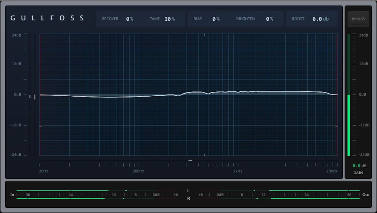
Task: Click the BRIGHTEN 0% value
Action: 269,19
